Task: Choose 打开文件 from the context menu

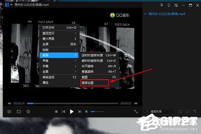Action: click(x=59, y=28)
